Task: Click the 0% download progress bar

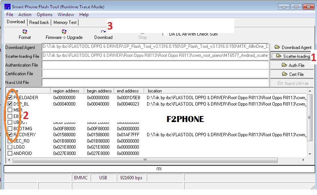Action: click(159, 169)
